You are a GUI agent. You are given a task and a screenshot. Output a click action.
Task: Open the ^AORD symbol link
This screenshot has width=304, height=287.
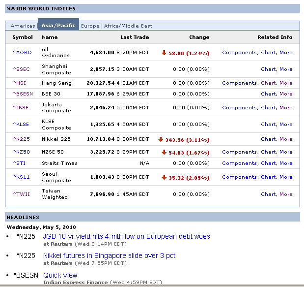pos(22,53)
